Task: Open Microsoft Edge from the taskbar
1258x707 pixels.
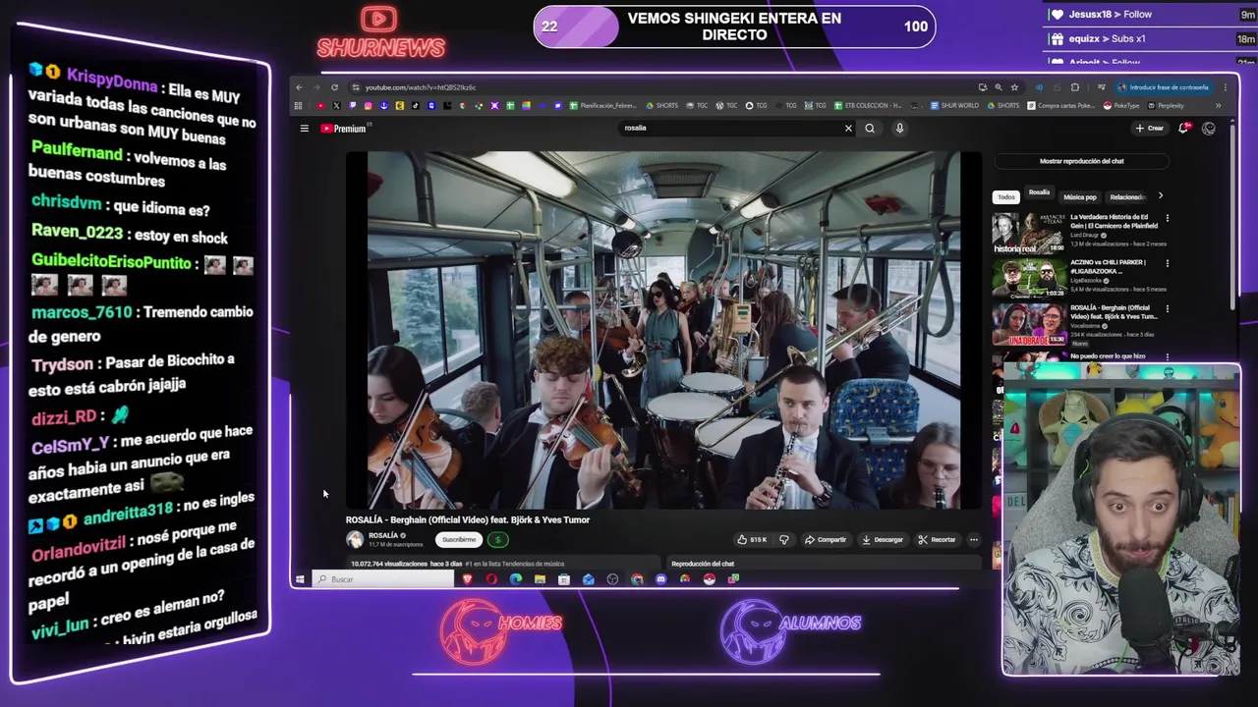Action: point(516,579)
